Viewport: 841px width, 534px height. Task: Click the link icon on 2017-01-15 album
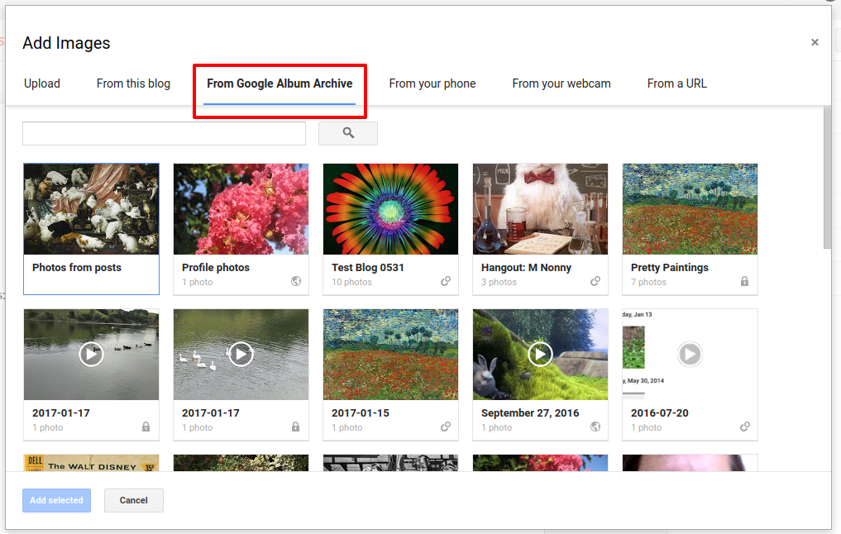pyautogui.click(x=445, y=427)
